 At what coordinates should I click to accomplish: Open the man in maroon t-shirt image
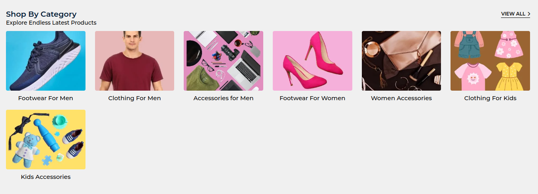coord(134,61)
